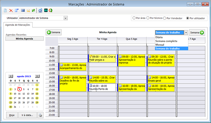Click the icon of the 09:30 - 12:00 appointment
This screenshot has height=123, width=211.
click(150, 57)
